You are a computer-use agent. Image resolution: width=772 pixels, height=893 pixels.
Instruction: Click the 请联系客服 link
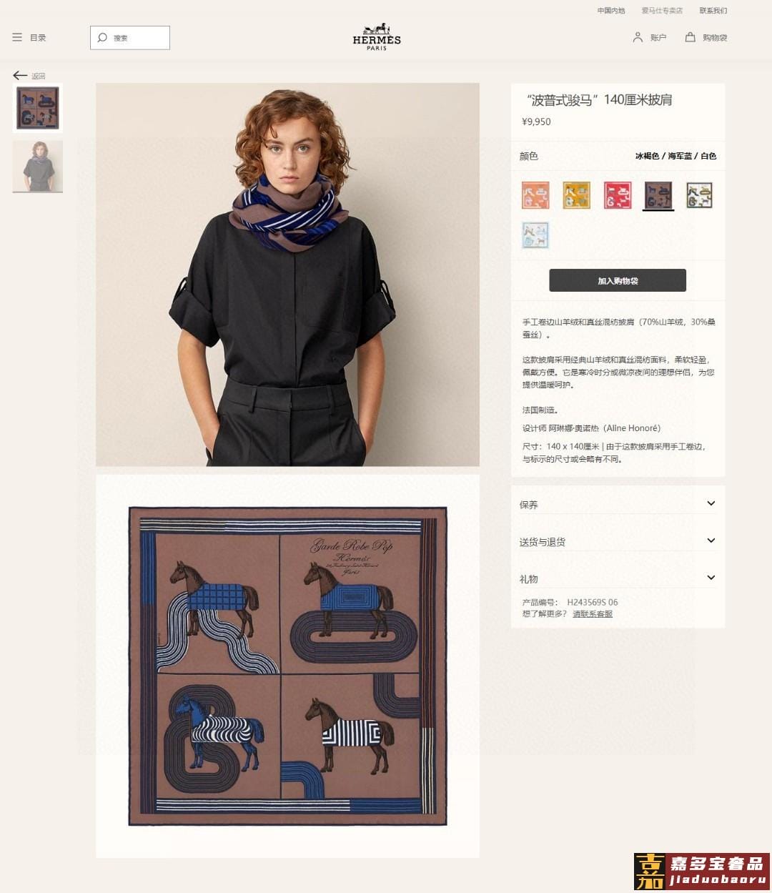593,614
